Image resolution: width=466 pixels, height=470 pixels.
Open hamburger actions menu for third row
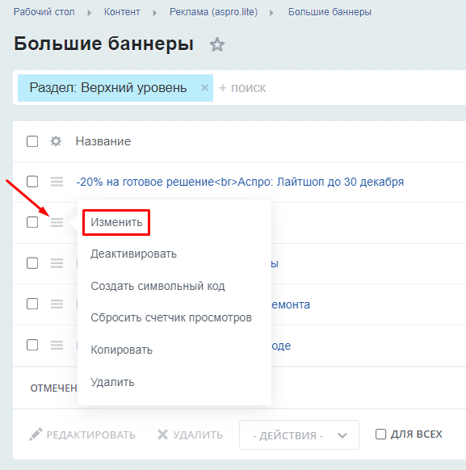tap(57, 263)
